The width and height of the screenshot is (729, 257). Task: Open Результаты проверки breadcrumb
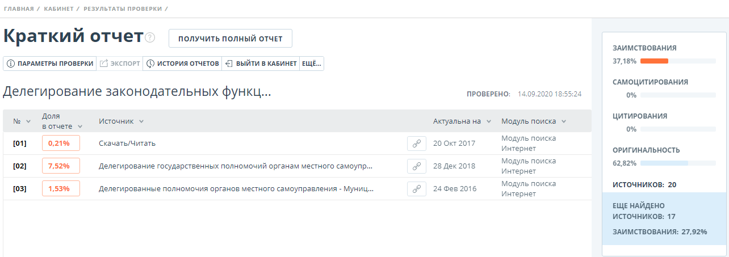tap(122, 9)
